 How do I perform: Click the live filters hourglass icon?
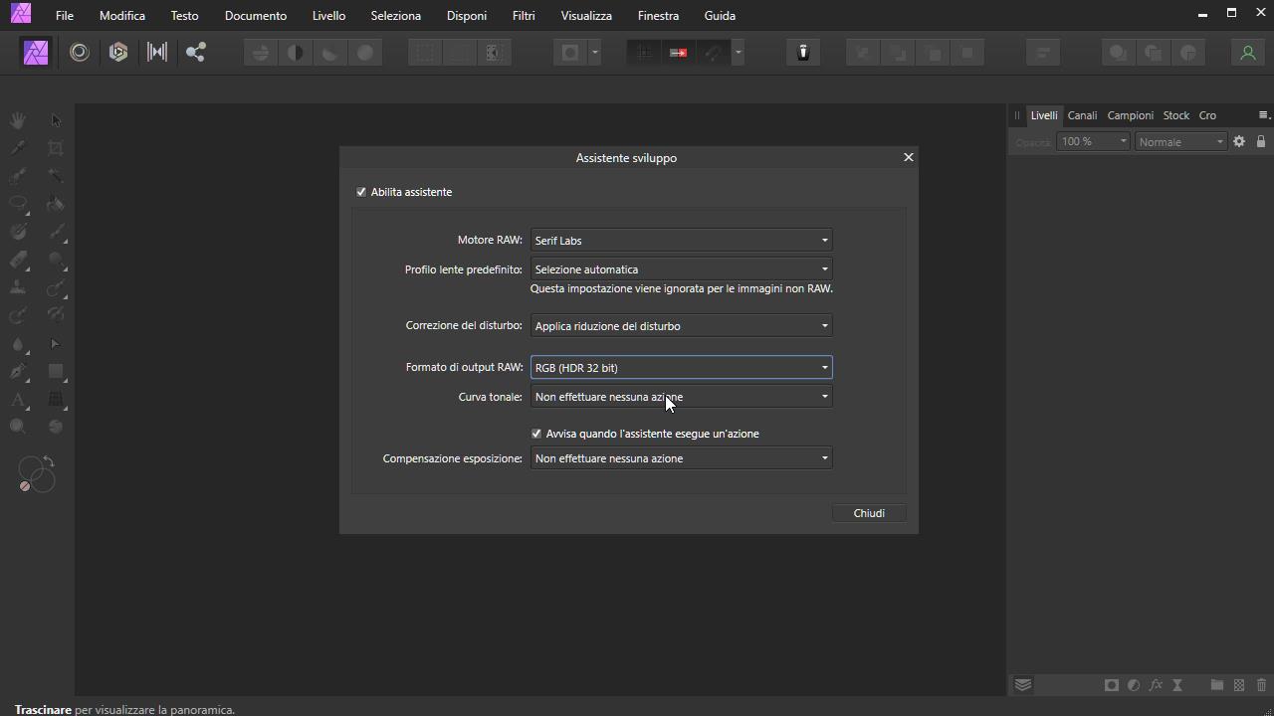(1177, 685)
